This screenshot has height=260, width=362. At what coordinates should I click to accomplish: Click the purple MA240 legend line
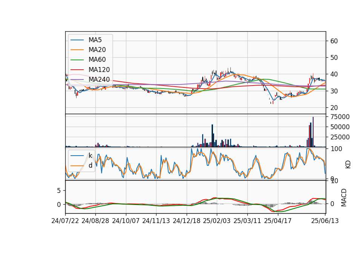(x=77, y=80)
